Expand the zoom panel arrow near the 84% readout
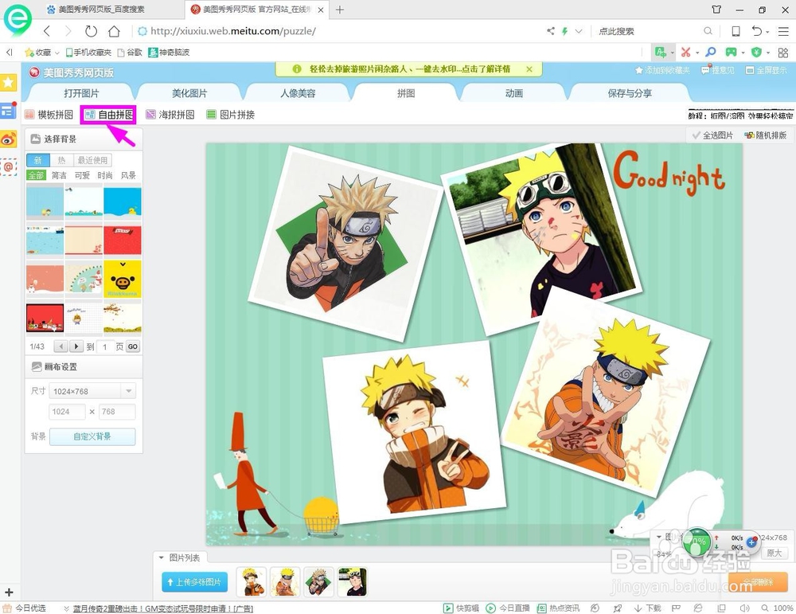This screenshot has width=796, height=614. click(x=658, y=537)
